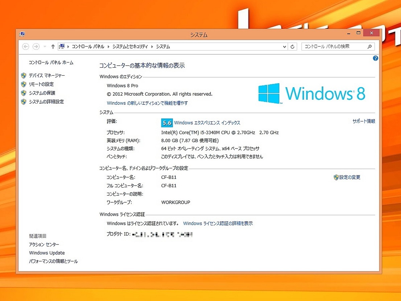Open アクション センター link

click(x=44, y=245)
